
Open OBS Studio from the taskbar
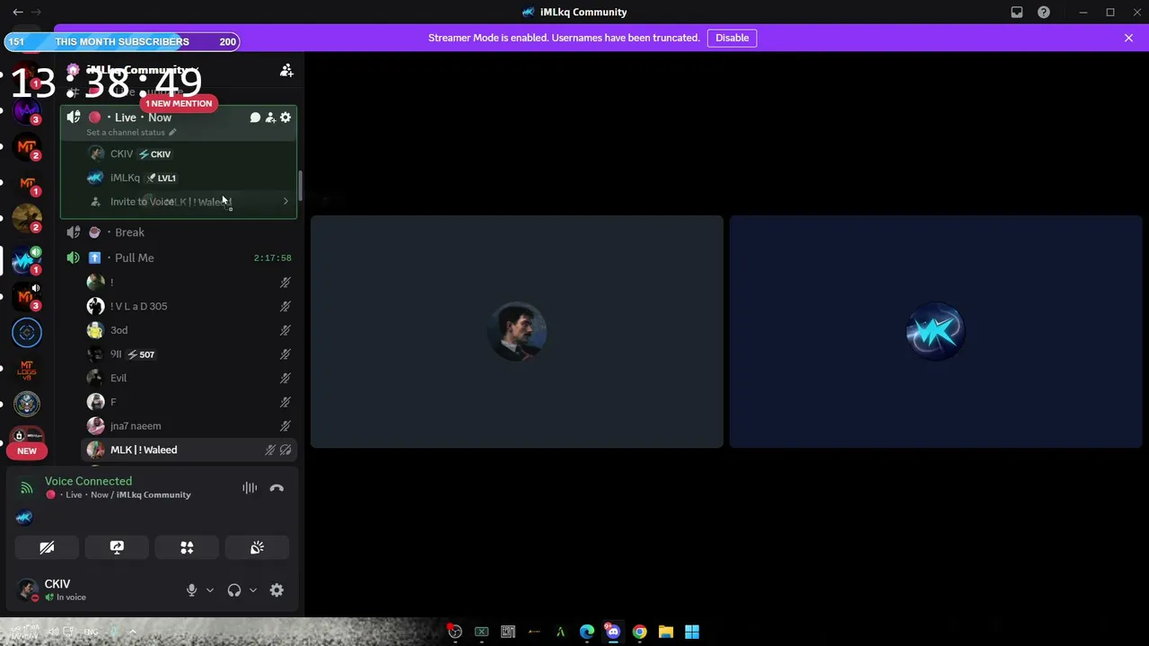click(x=455, y=632)
